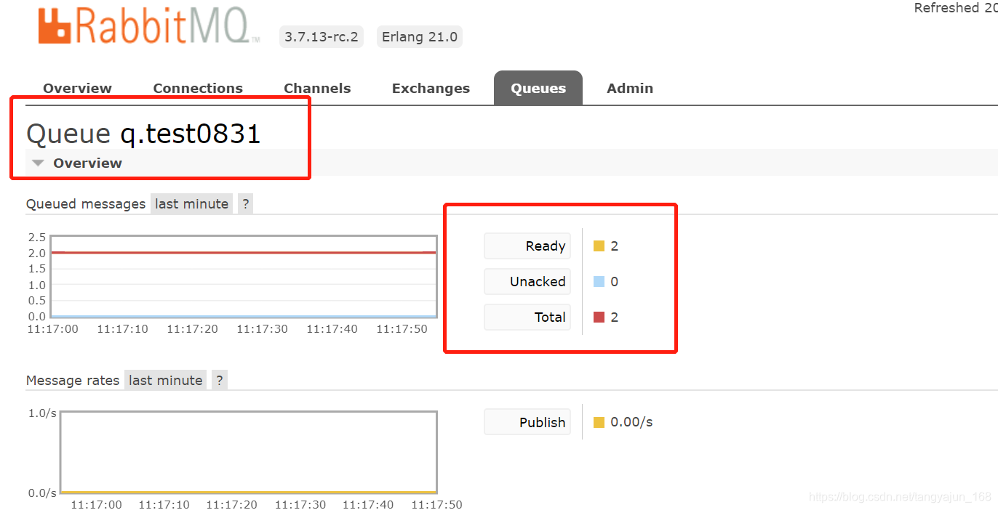Go to the Channels tab
998x510 pixels.
click(317, 88)
